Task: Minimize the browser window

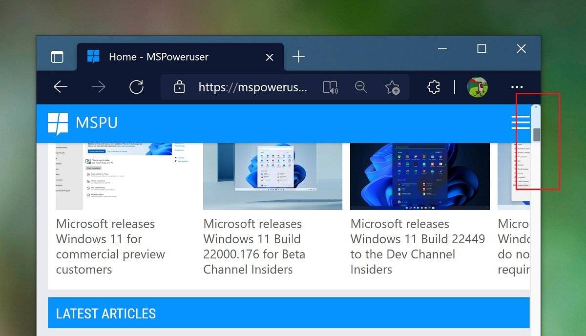Action: [442, 49]
